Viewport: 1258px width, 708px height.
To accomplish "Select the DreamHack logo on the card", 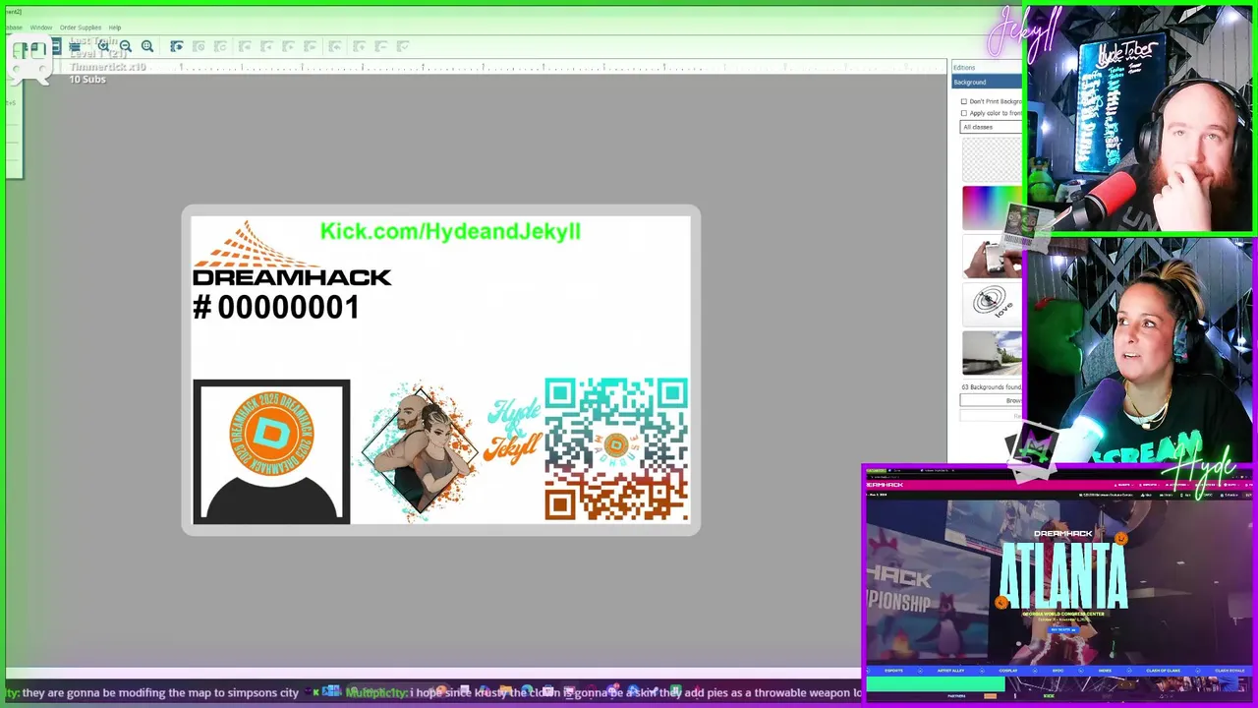I will click(x=292, y=254).
